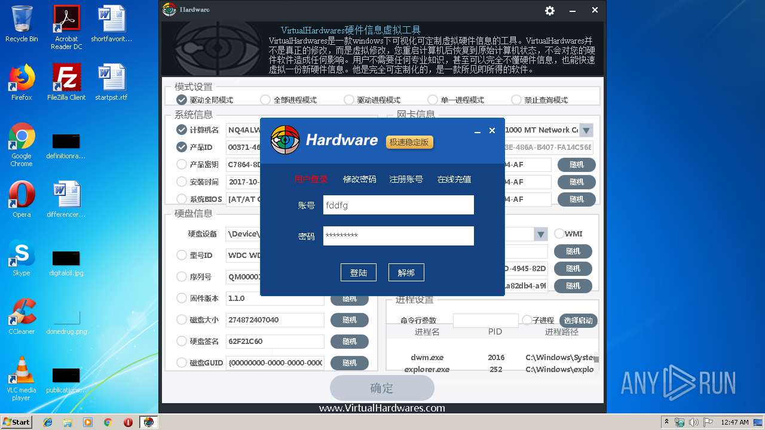Switch to 注册账号 tab
The height and width of the screenshot is (430, 765).
406,179
